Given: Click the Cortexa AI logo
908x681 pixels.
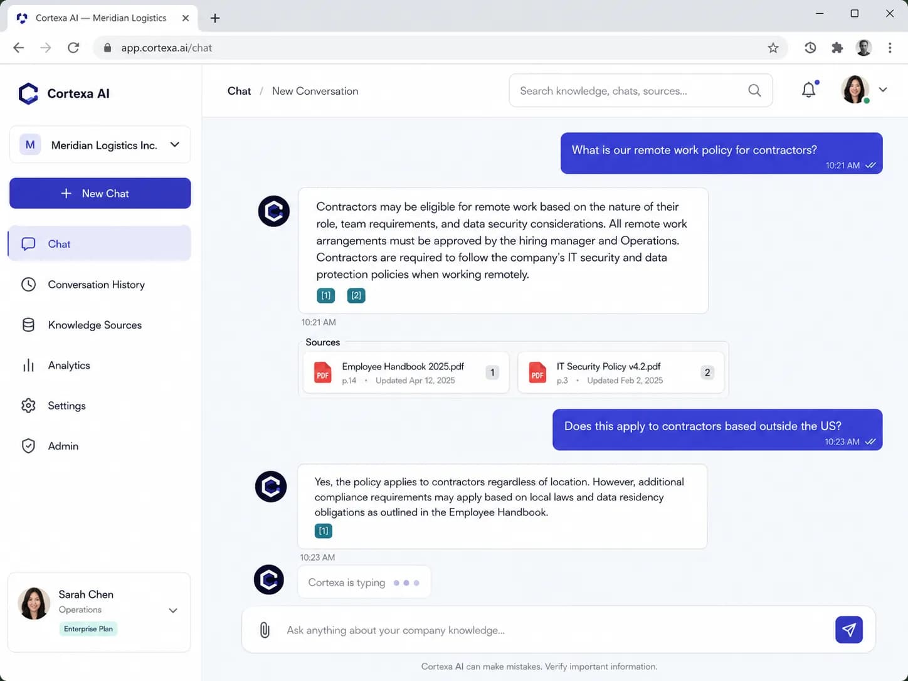Looking at the screenshot, I should point(64,93).
